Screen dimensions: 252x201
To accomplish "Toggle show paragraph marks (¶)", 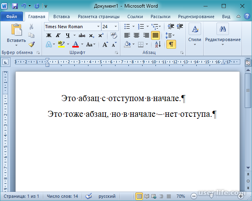I will coord(171,44).
